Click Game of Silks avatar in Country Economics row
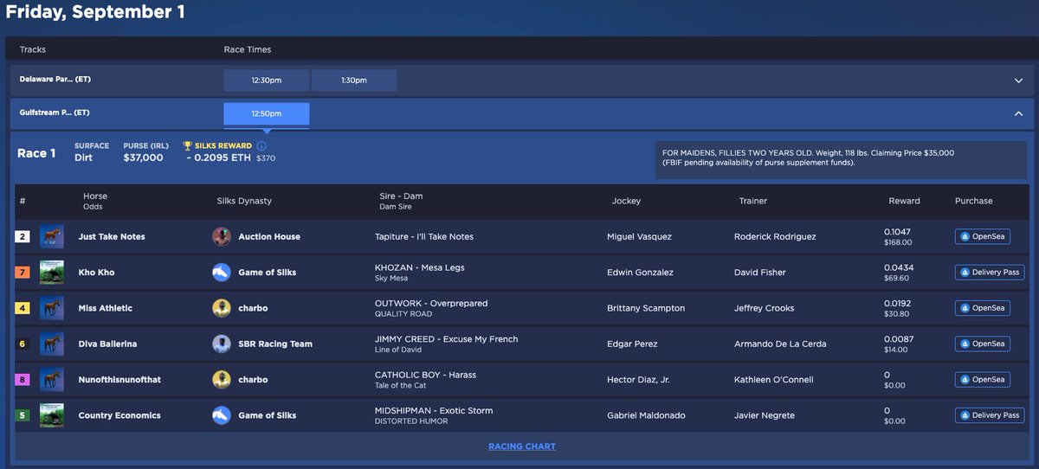 (x=222, y=415)
